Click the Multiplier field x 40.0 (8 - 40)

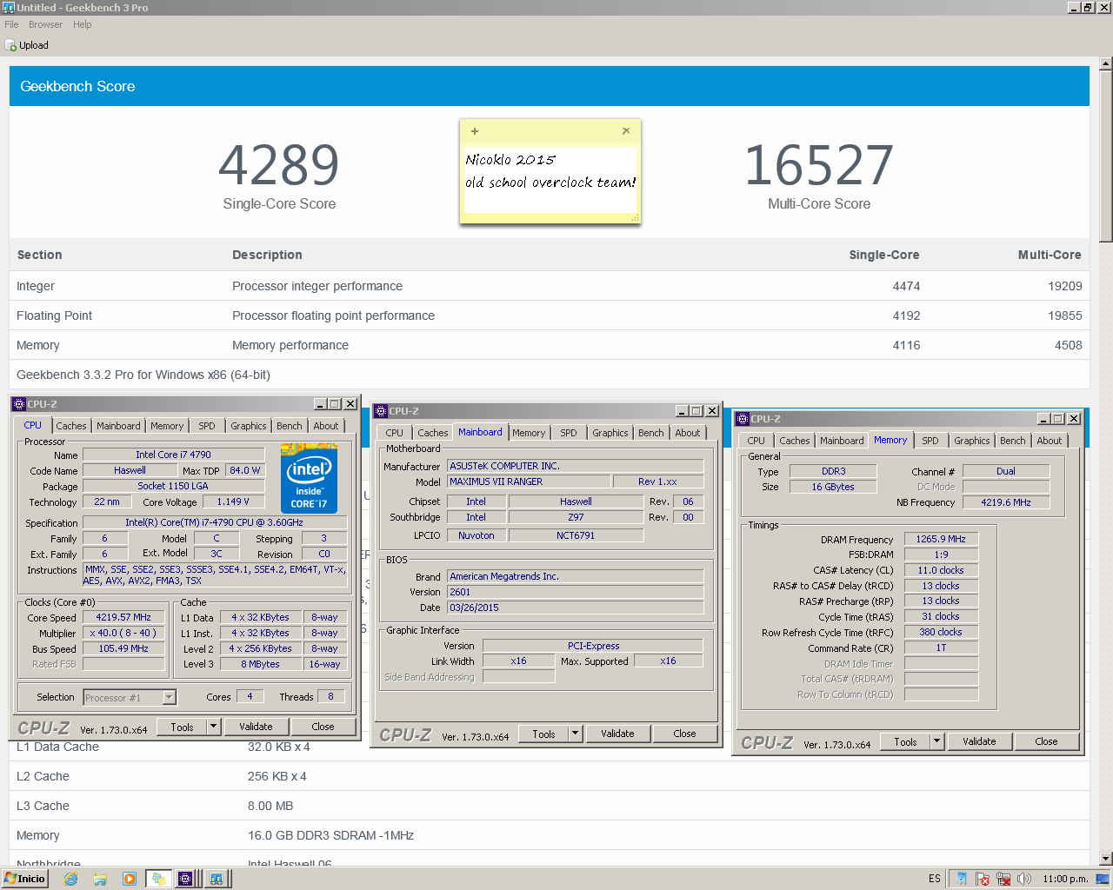[x=123, y=633]
